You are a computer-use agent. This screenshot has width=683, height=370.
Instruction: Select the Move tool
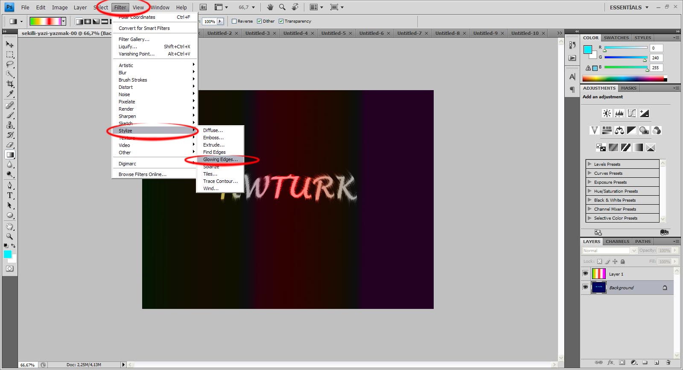[10, 44]
